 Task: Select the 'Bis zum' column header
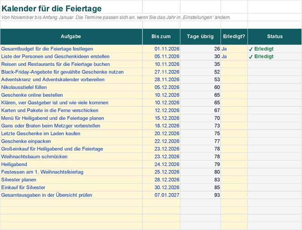(x=161, y=36)
